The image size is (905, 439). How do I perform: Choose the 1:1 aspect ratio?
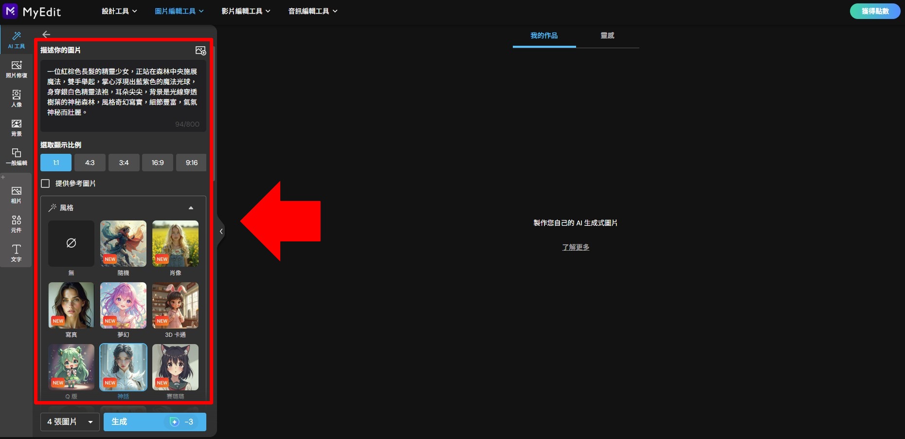56,163
